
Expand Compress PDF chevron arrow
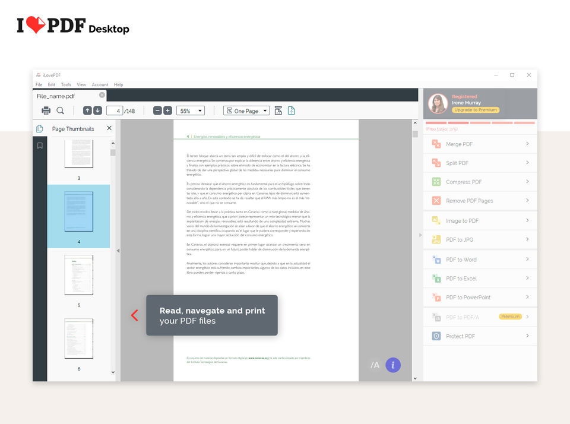(x=527, y=182)
